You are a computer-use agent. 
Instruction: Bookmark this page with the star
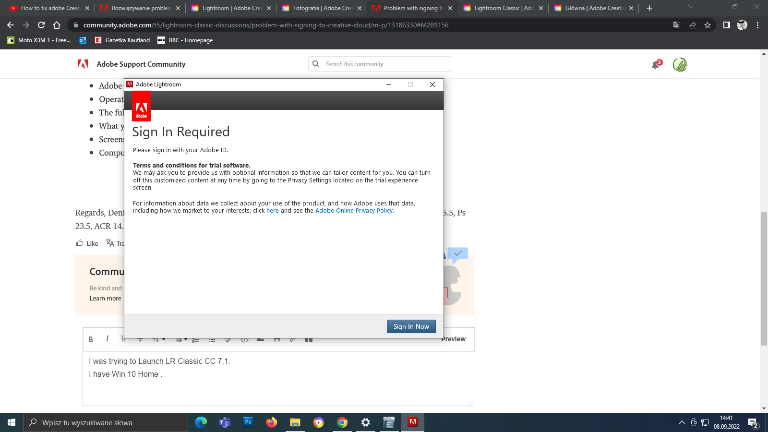(708, 25)
